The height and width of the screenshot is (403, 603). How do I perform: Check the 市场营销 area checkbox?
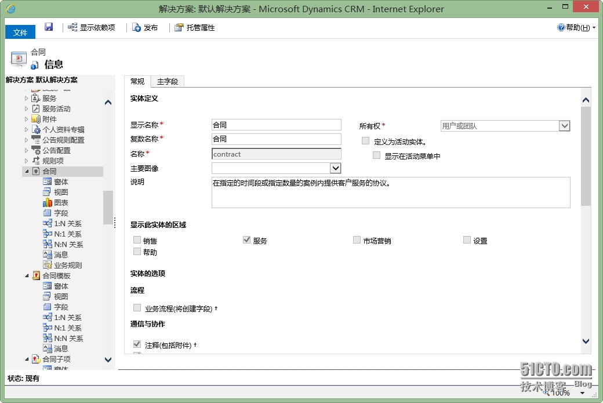coord(357,240)
